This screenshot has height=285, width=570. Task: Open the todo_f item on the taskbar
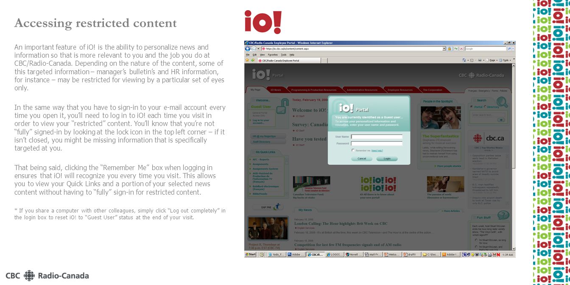[x=277, y=254]
